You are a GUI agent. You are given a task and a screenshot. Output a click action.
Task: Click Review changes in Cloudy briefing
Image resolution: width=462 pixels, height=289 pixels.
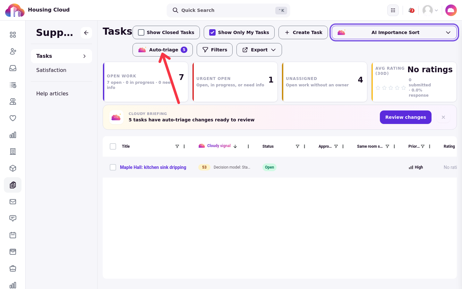pos(406,117)
